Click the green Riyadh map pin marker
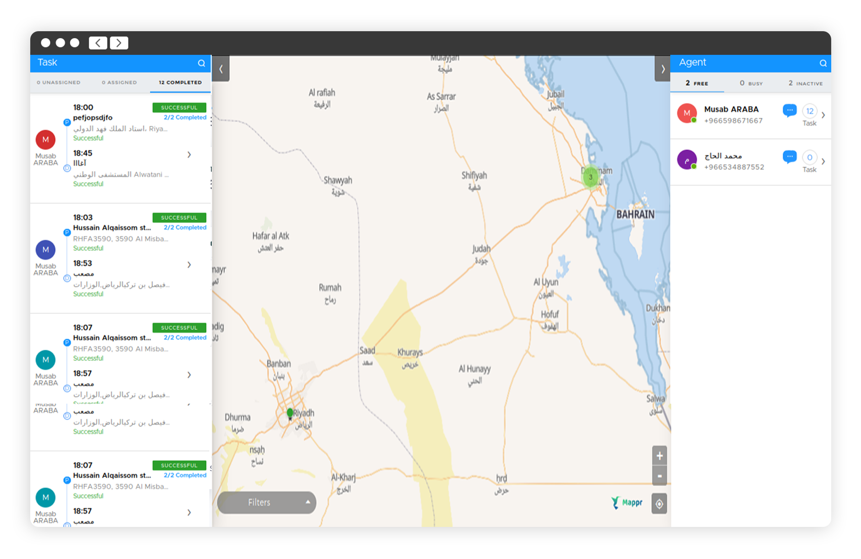861x559 pixels. (290, 413)
